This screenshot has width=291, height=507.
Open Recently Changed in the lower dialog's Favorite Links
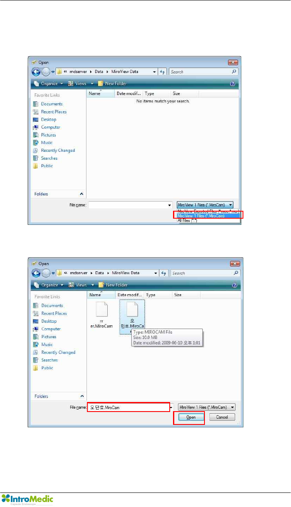pos(58,353)
